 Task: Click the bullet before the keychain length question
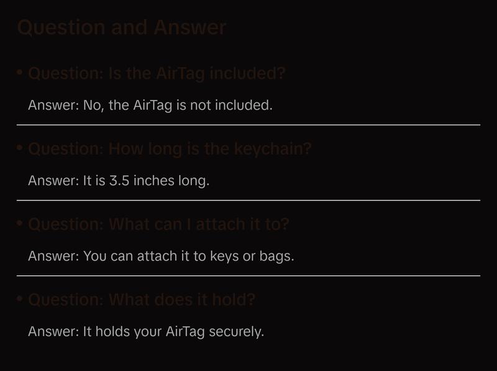20,149
